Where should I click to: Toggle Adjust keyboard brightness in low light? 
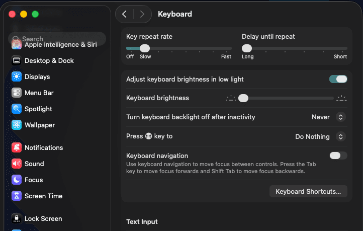[338, 79]
